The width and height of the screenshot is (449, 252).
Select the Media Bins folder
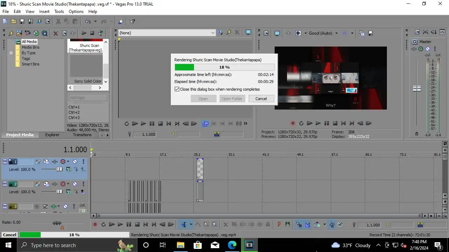point(31,47)
